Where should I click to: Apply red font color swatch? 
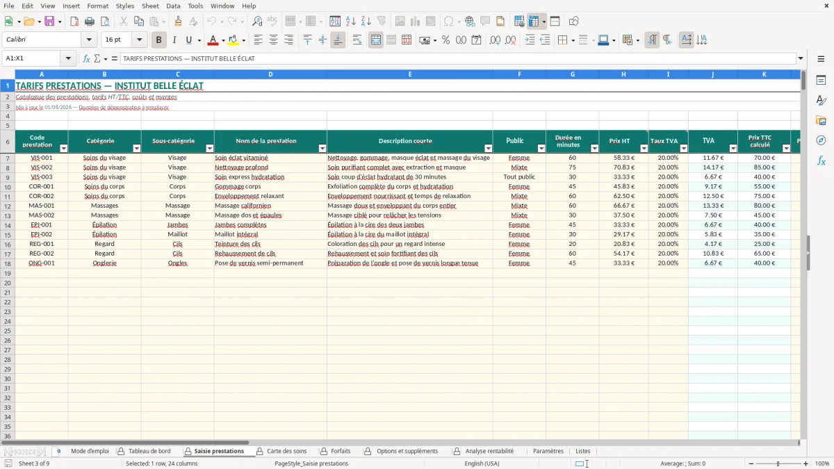pyautogui.click(x=213, y=40)
